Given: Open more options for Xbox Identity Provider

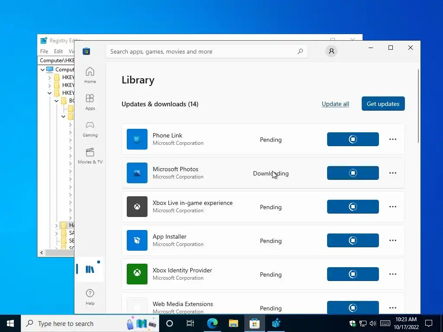Looking at the screenshot, I should click(393, 274).
